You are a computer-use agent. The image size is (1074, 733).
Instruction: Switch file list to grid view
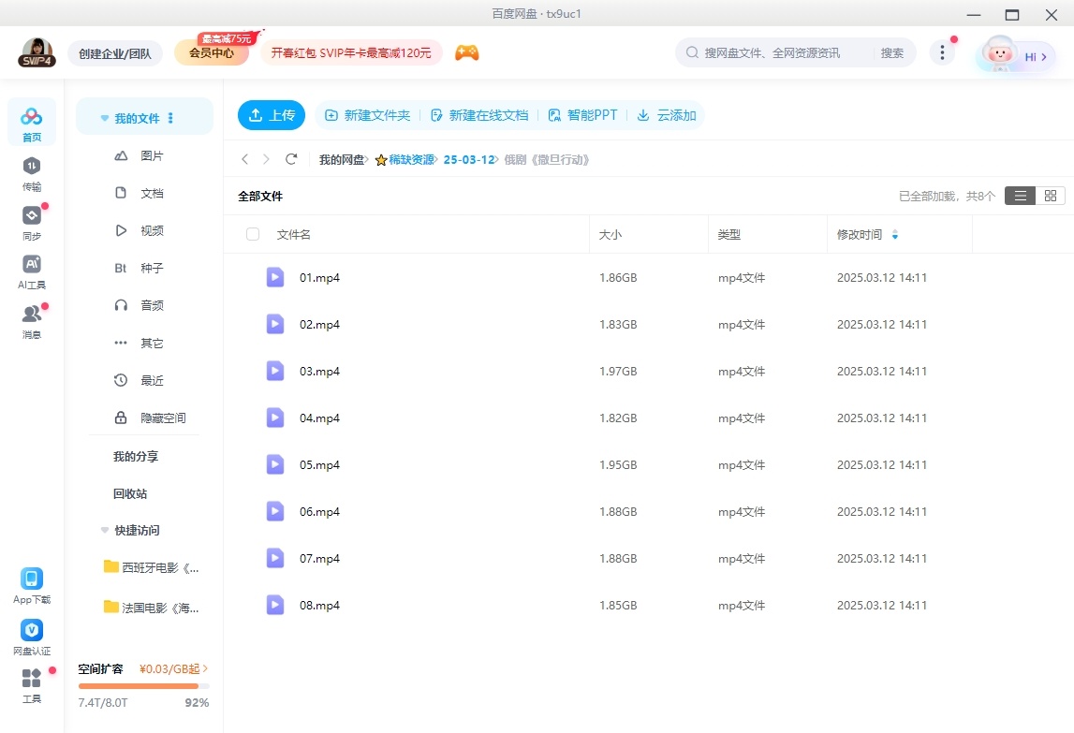[x=1050, y=196]
